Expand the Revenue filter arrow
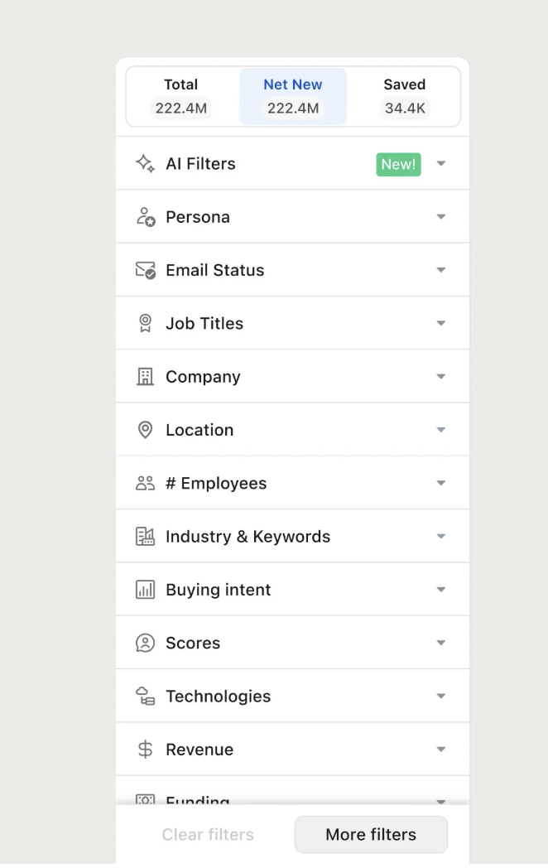This screenshot has width=548, height=868. point(440,750)
